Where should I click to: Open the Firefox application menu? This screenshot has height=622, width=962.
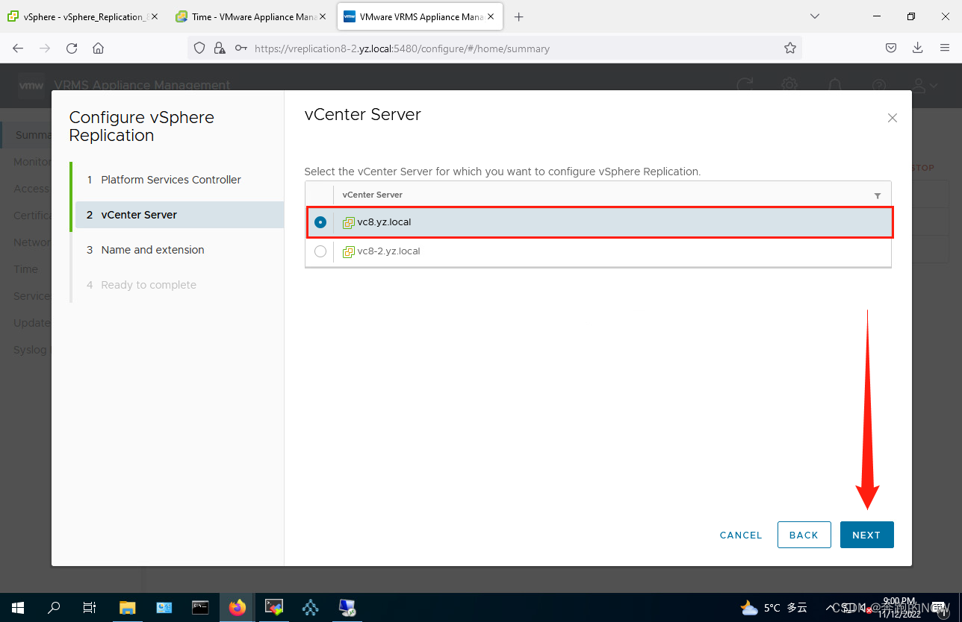[945, 48]
